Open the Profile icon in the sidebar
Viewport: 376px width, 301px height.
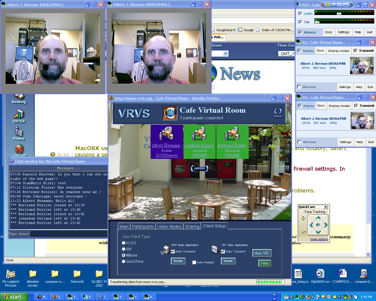click(x=18, y=131)
